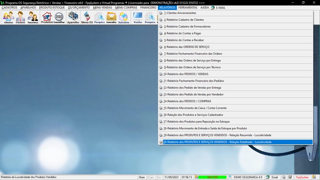Click the Email icon in the status bar
Image resolution: width=320 pixels, height=180 pixels.
[x=268, y=177]
